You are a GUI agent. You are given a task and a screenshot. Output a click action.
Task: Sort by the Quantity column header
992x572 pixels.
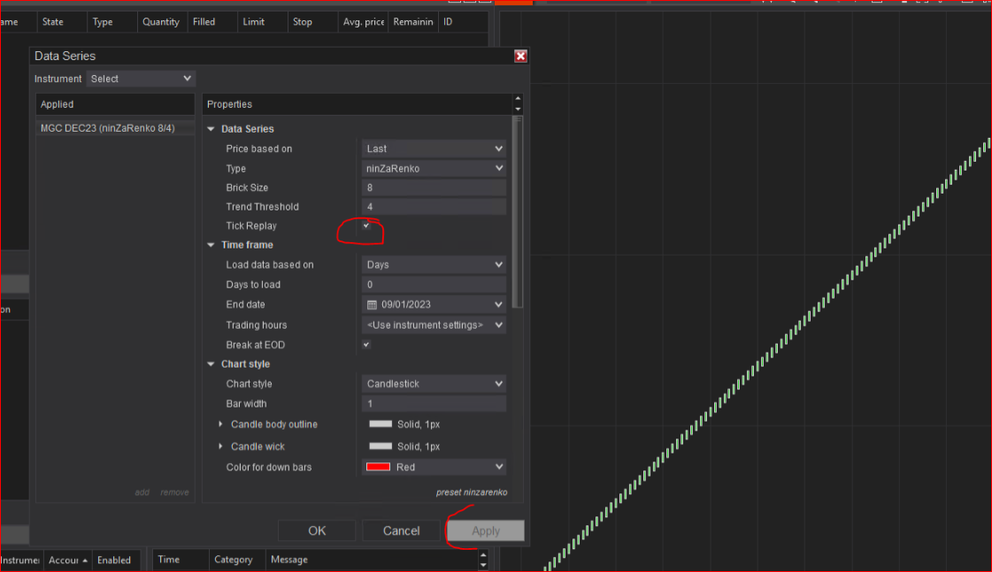(161, 21)
